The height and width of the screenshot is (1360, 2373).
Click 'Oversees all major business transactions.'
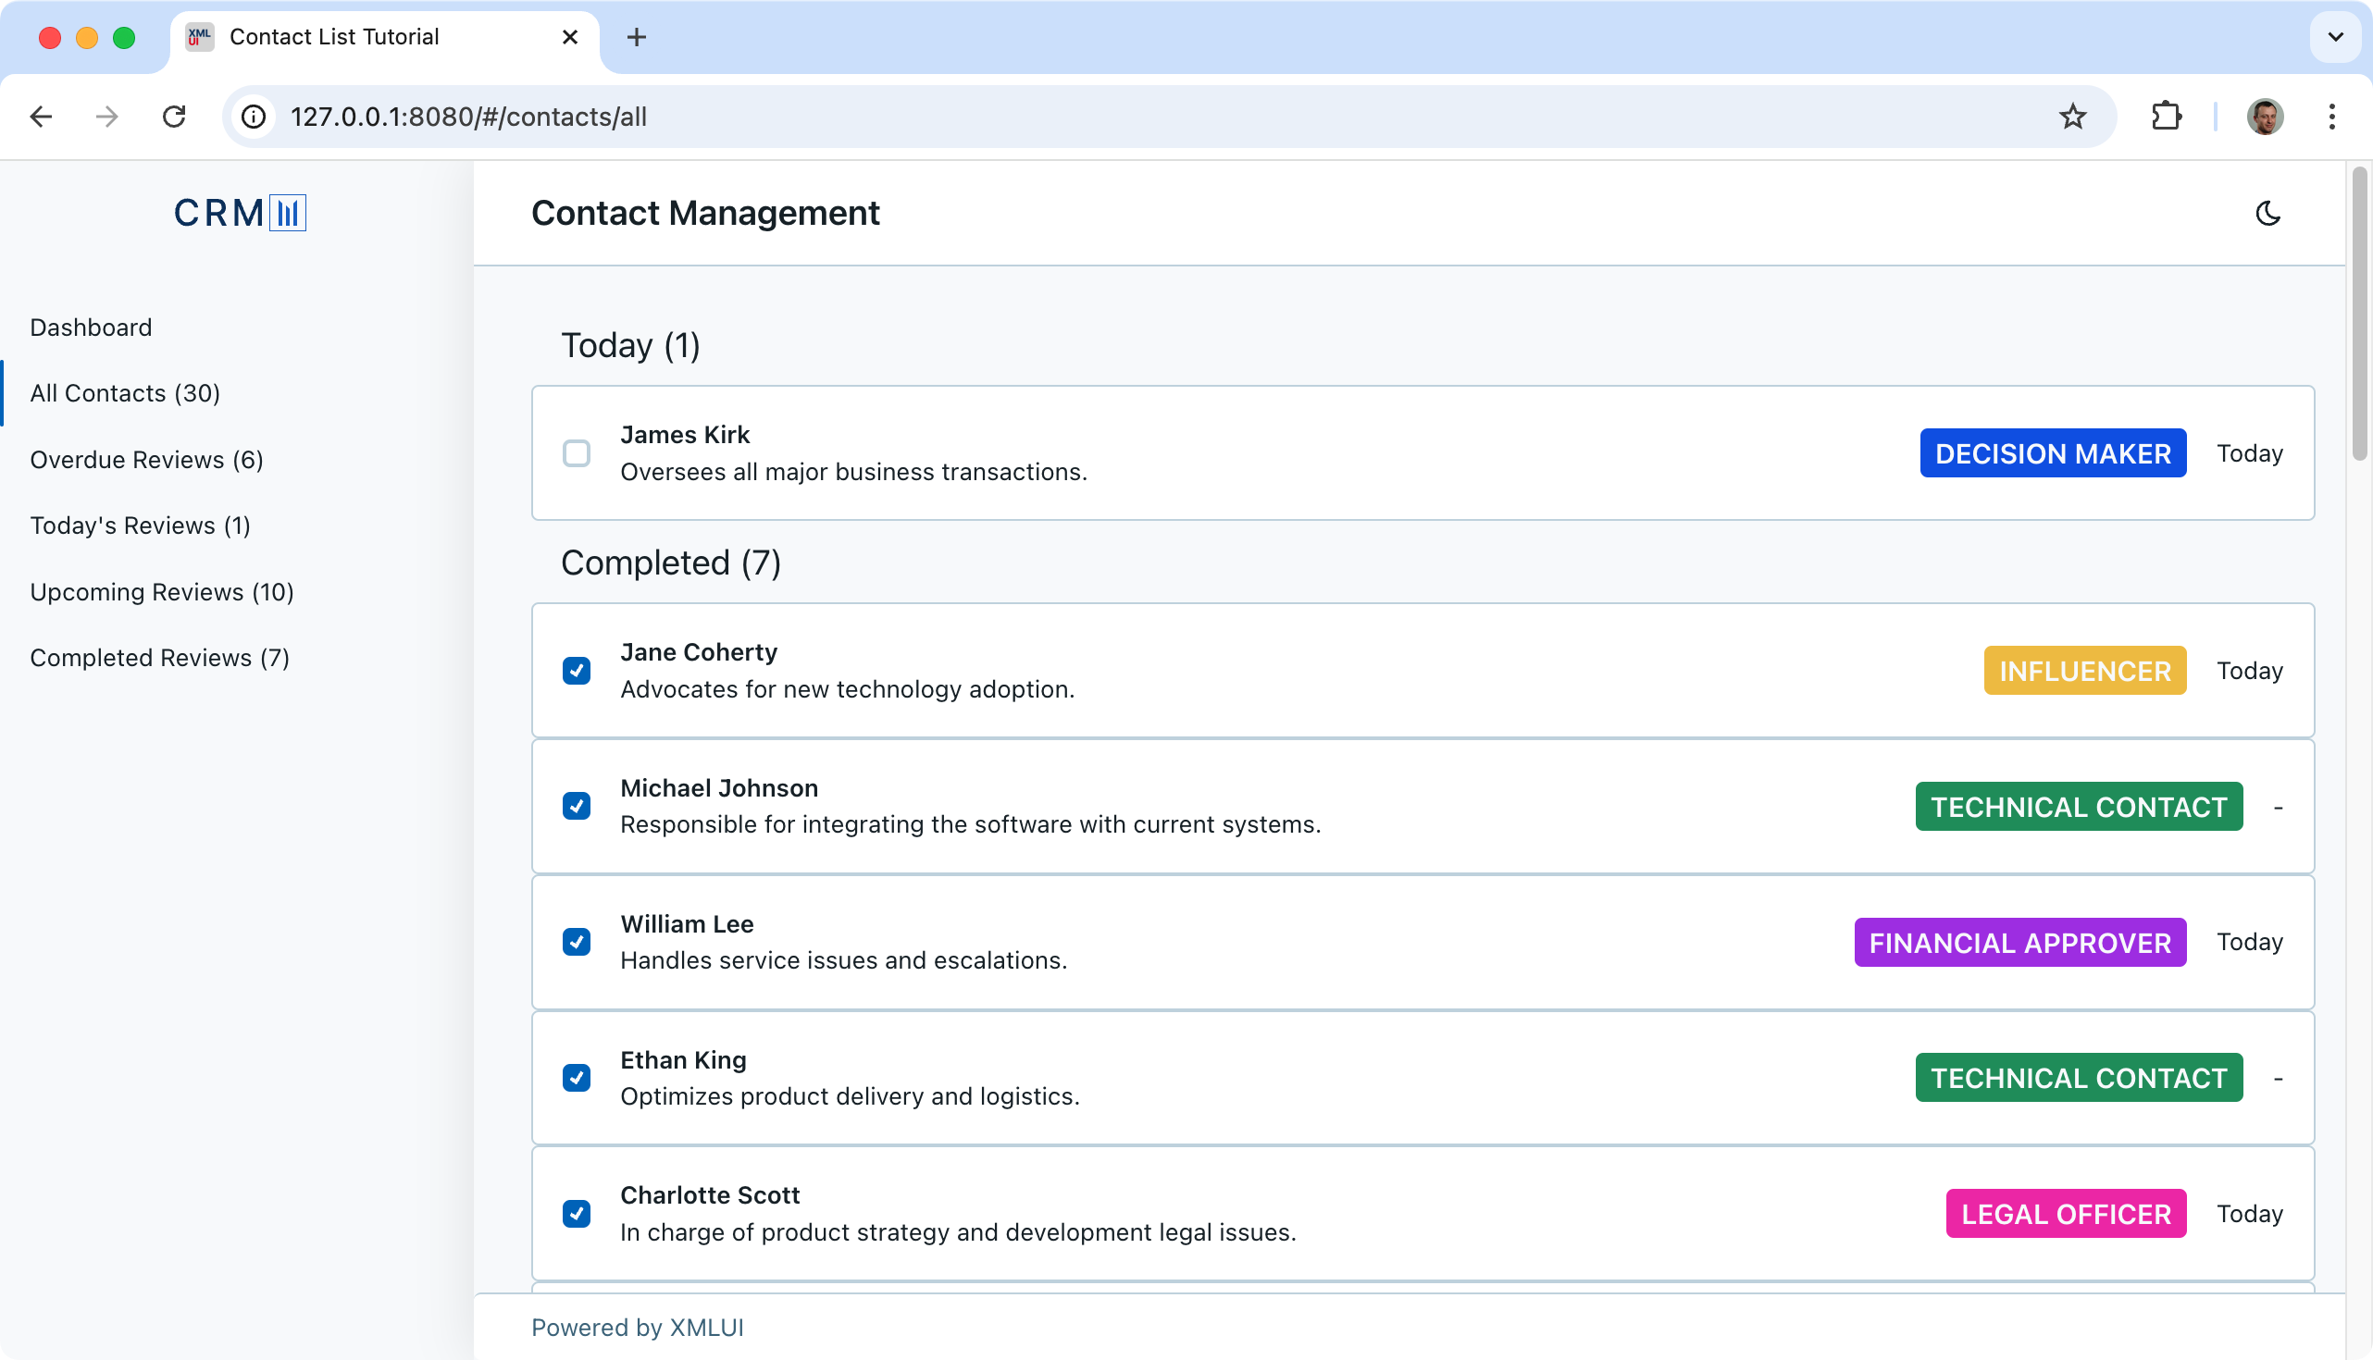coord(854,472)
